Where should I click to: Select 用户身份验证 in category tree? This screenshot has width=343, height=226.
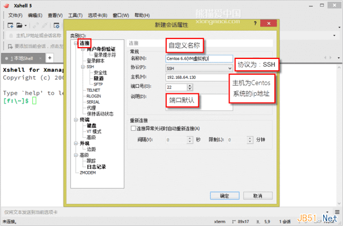click(101, 49)
